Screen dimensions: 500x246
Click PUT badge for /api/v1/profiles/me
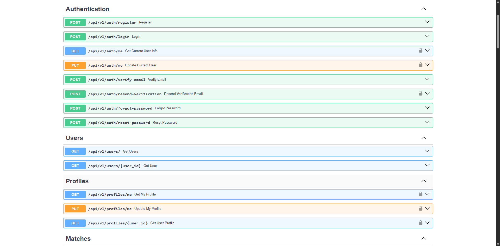tap(75, 209)
